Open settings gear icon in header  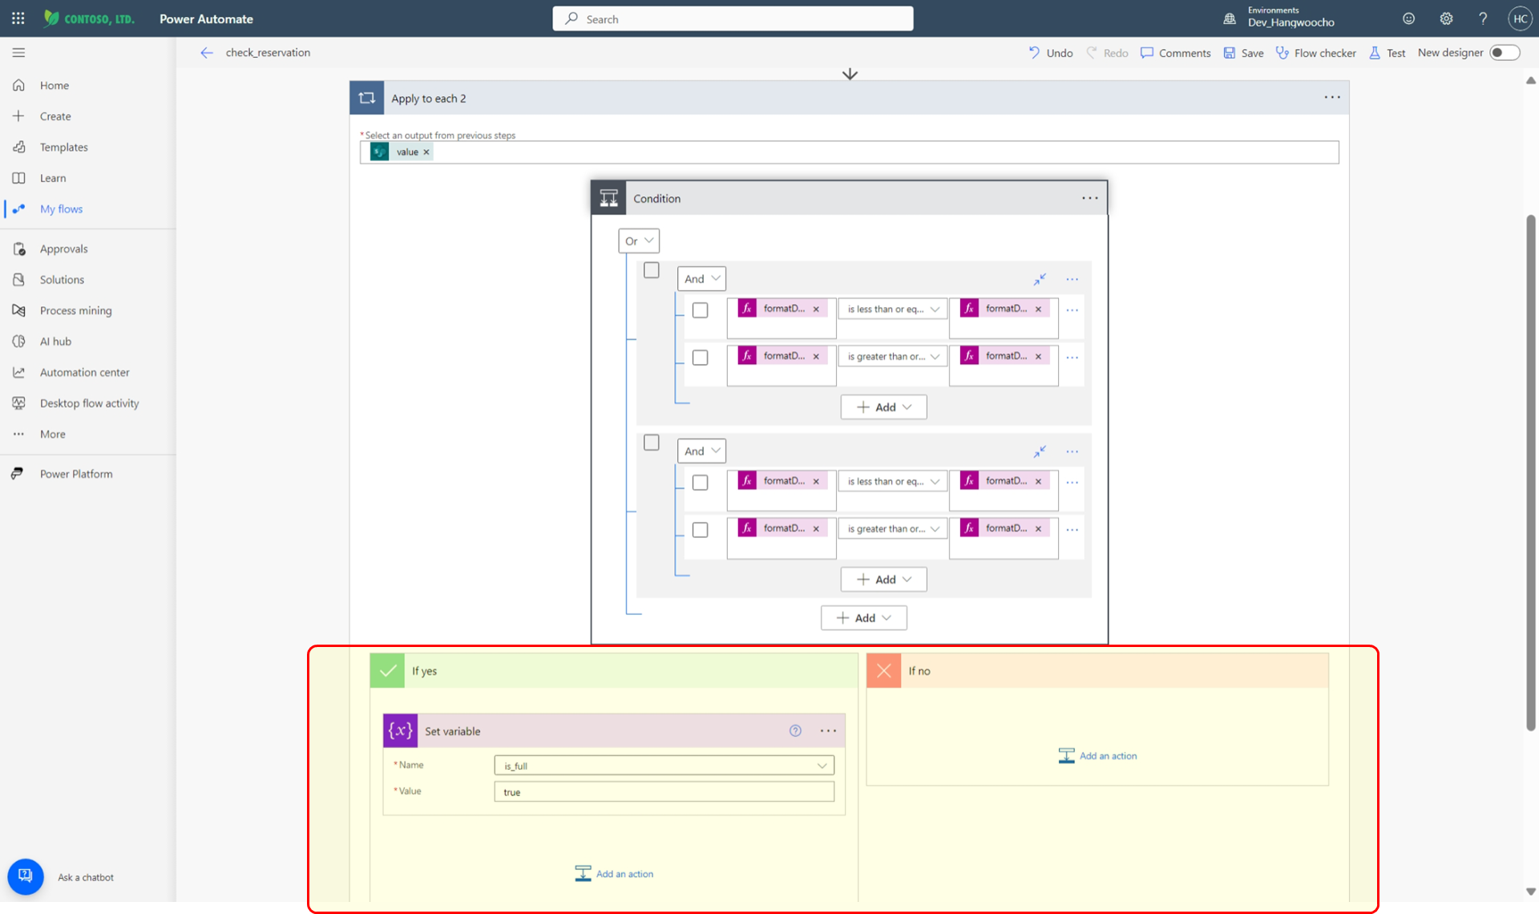(x=1446, y=18)
